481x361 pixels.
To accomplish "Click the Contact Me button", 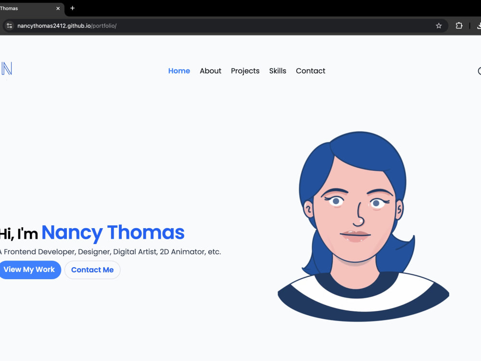I will tap(92, 270).
